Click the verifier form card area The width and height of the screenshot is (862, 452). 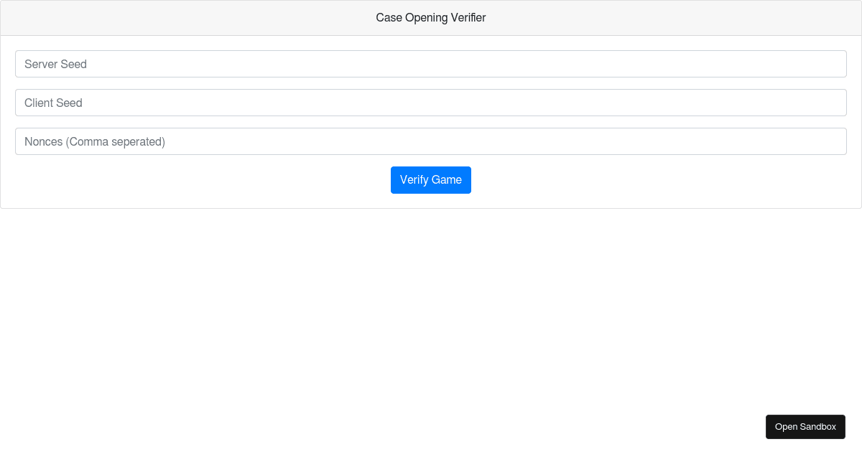click(431, 122)
